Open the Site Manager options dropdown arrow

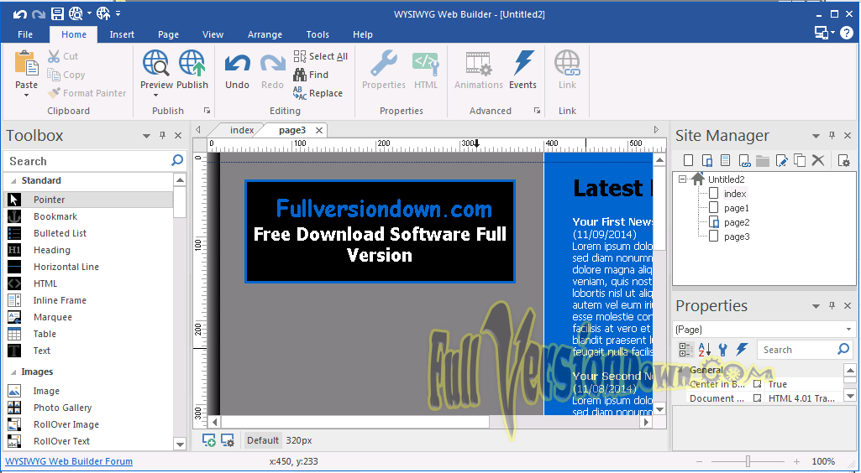click(816, 136)
